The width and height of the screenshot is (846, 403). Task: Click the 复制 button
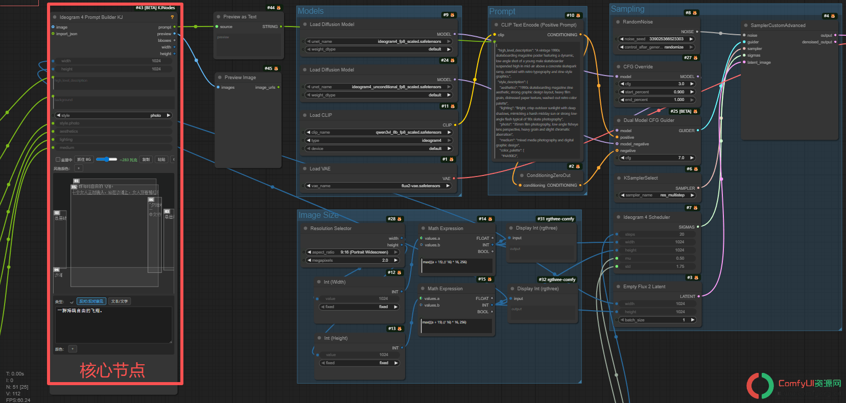coord(146,160)
